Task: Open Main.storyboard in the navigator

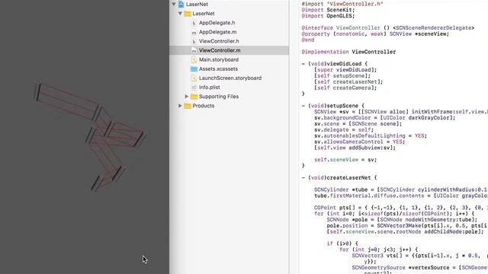Action: pos(219,59)
